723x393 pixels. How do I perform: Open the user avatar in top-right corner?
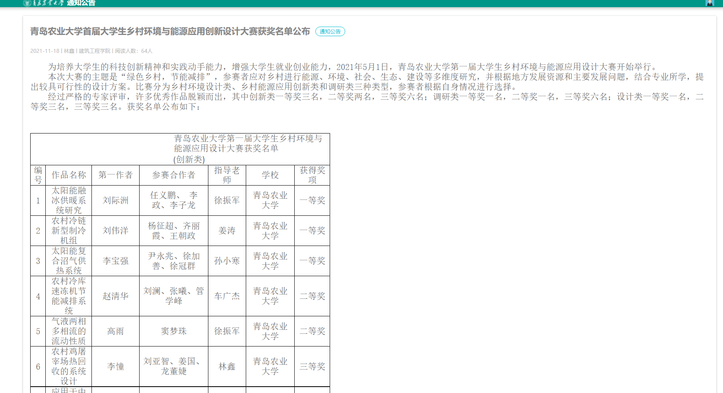click(709, 3)
